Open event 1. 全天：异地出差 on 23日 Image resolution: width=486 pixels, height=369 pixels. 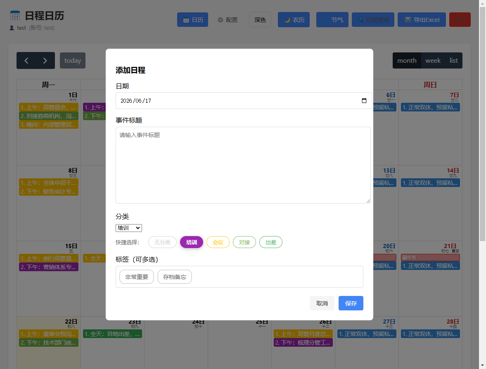click(112, 334)
